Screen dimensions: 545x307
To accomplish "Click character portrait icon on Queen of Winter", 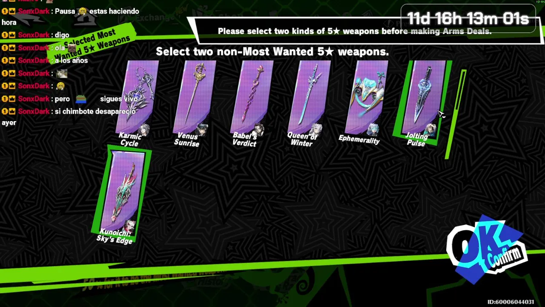I will 316,129.
